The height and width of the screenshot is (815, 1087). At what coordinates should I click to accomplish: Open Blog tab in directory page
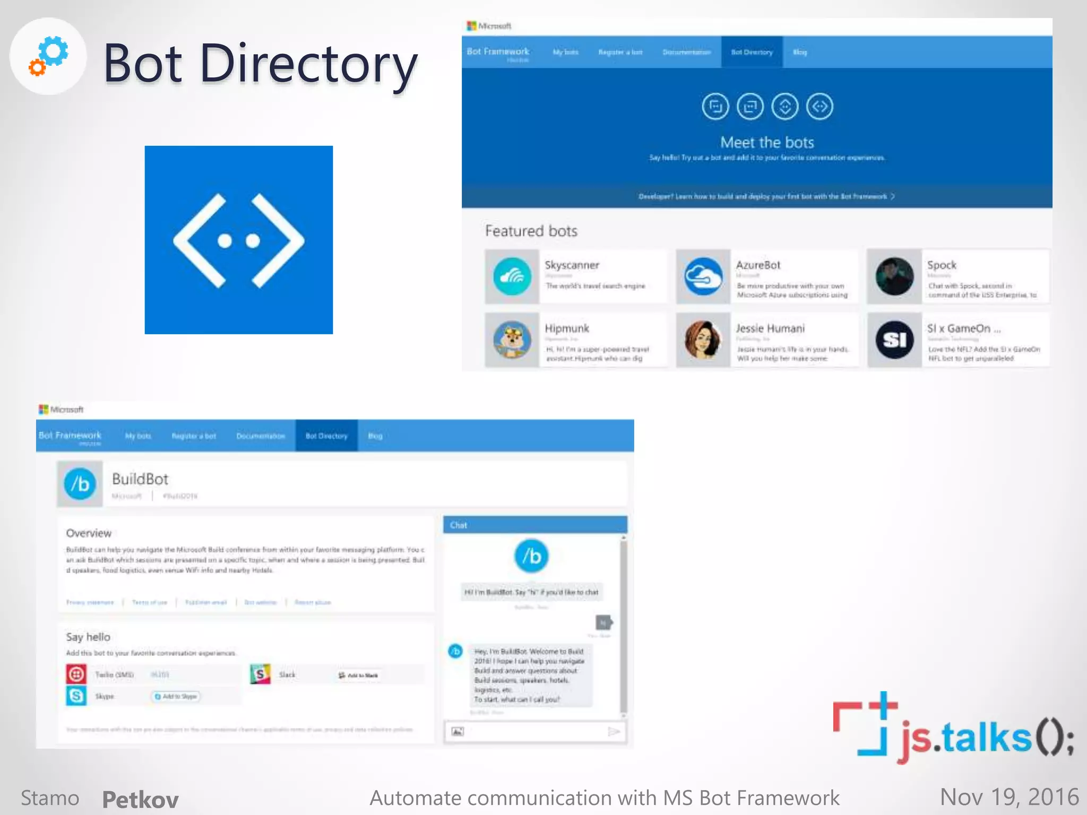point(800,52)
